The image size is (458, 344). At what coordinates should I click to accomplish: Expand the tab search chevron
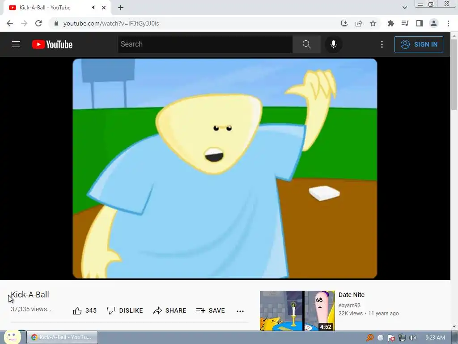coord(404,8)
